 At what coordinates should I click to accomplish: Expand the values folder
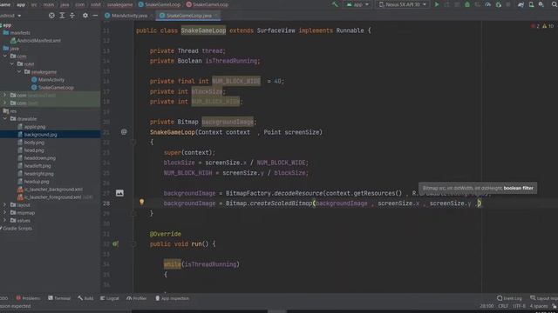[x=5, y=220]
